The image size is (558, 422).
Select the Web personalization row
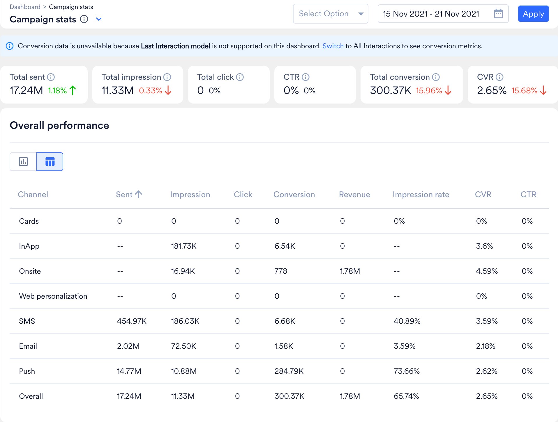279,296
